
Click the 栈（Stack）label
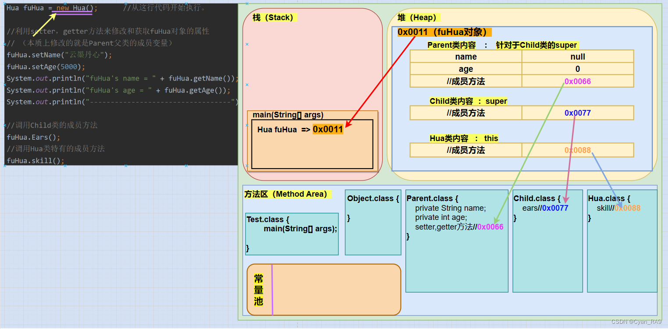(275, 18)
